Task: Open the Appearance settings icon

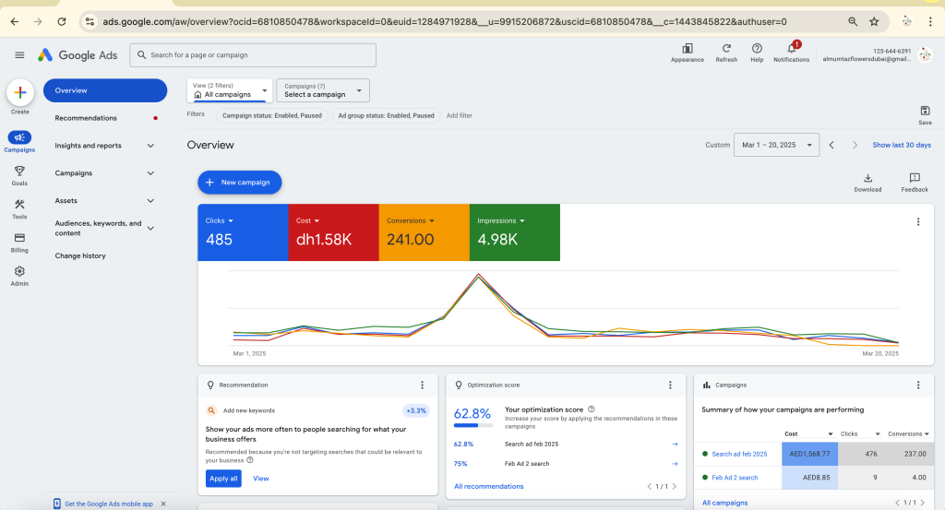Action: tap(687, 49)
